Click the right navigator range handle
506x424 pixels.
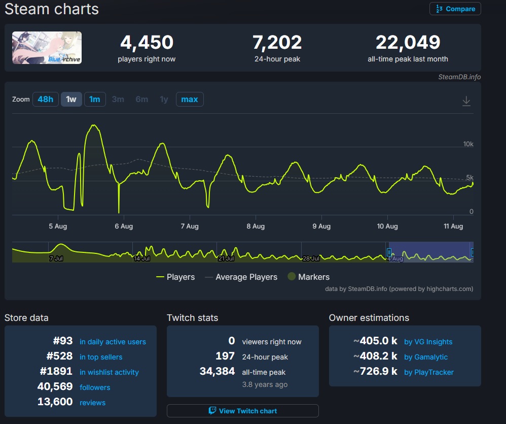(x=472, y=252)
